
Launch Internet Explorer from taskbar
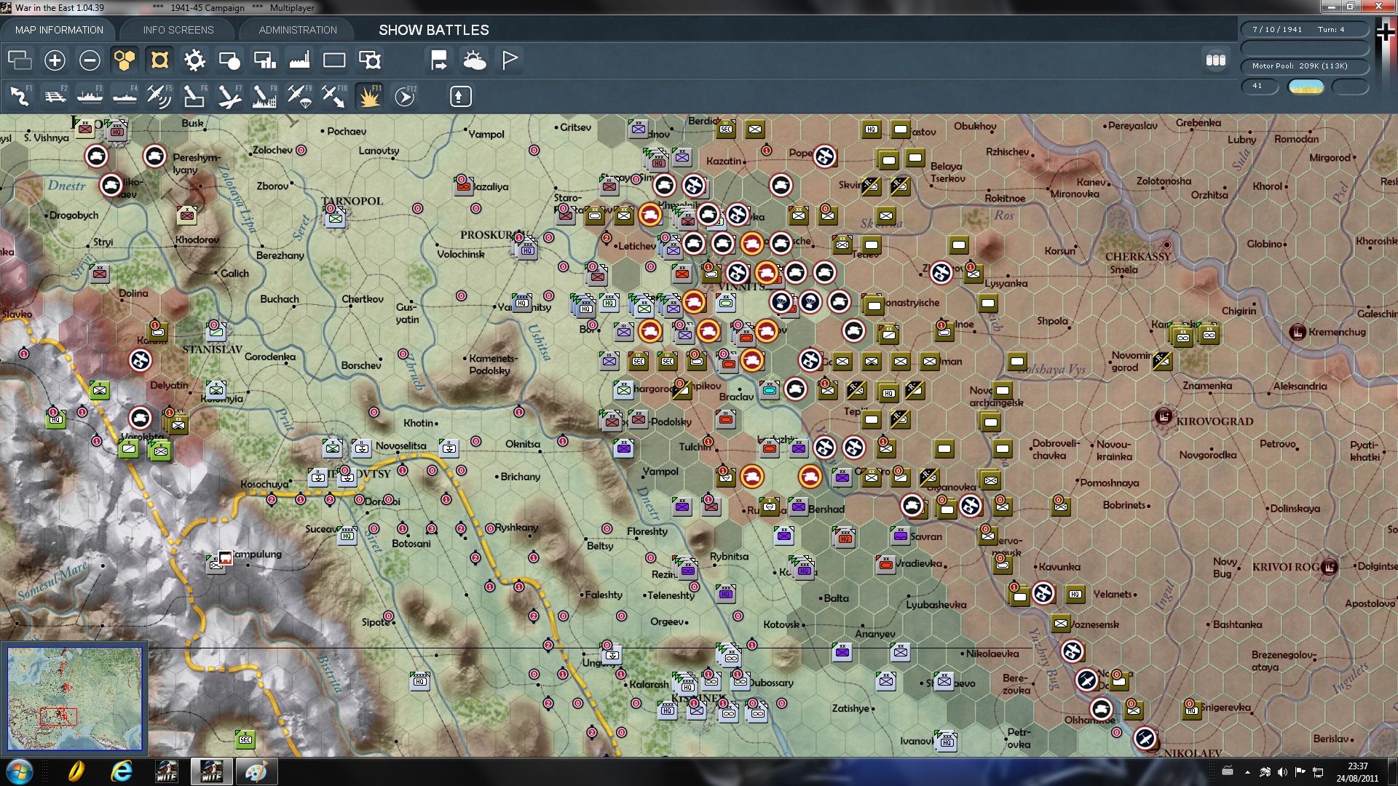(x=121, y=771)
